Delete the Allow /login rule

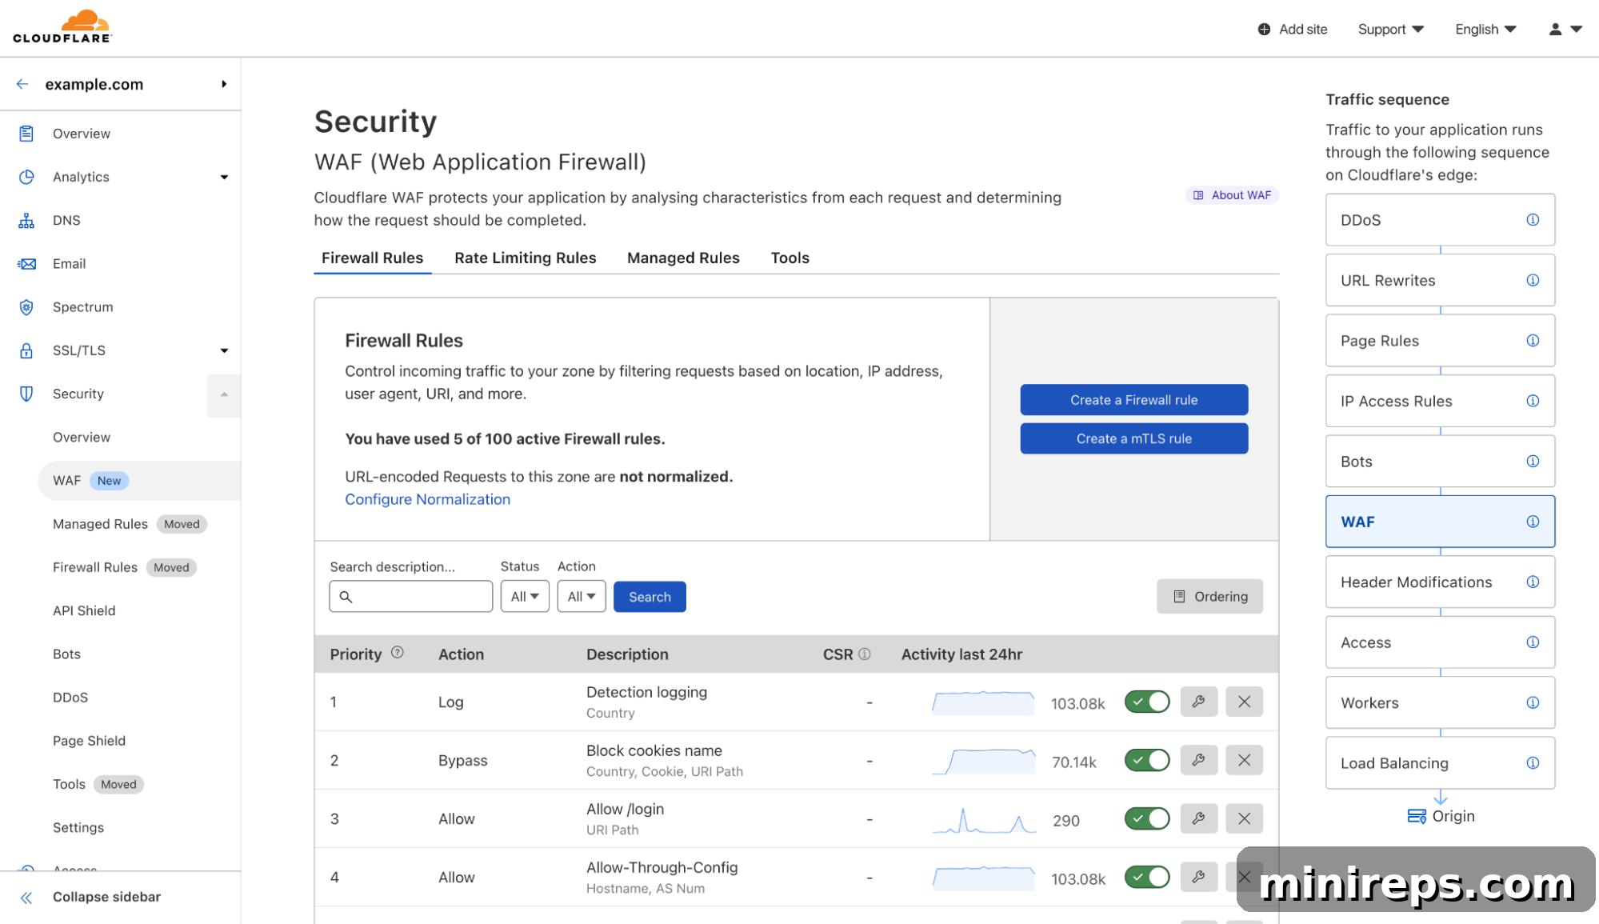(1244, 818)
